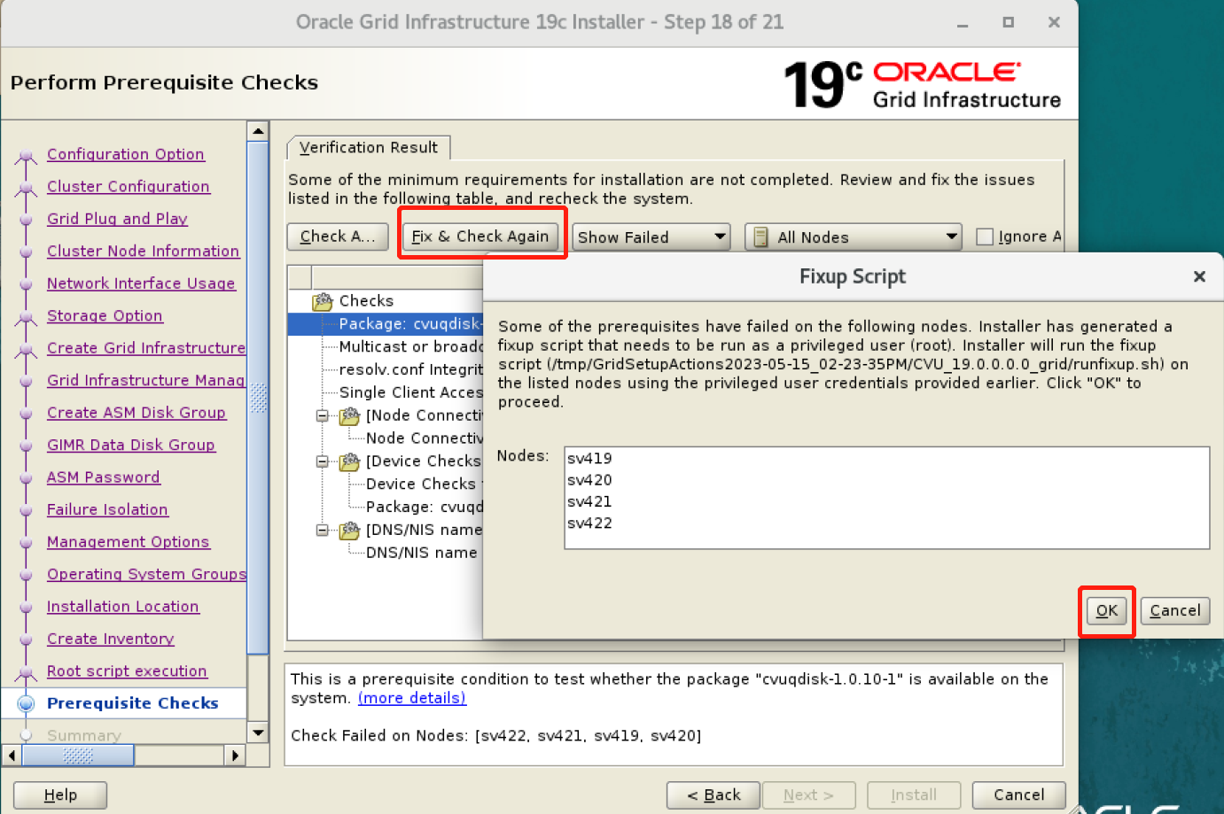Image resolution: width=1224 pixels, height=814 pixels.
Task: Select the Prerequisite Checks step
Action: (x=133, y=703)
